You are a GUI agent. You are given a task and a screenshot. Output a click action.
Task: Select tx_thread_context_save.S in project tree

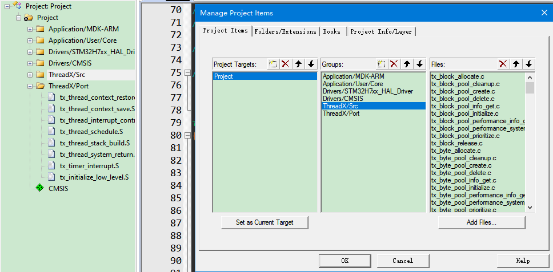(x=97, y=109)
